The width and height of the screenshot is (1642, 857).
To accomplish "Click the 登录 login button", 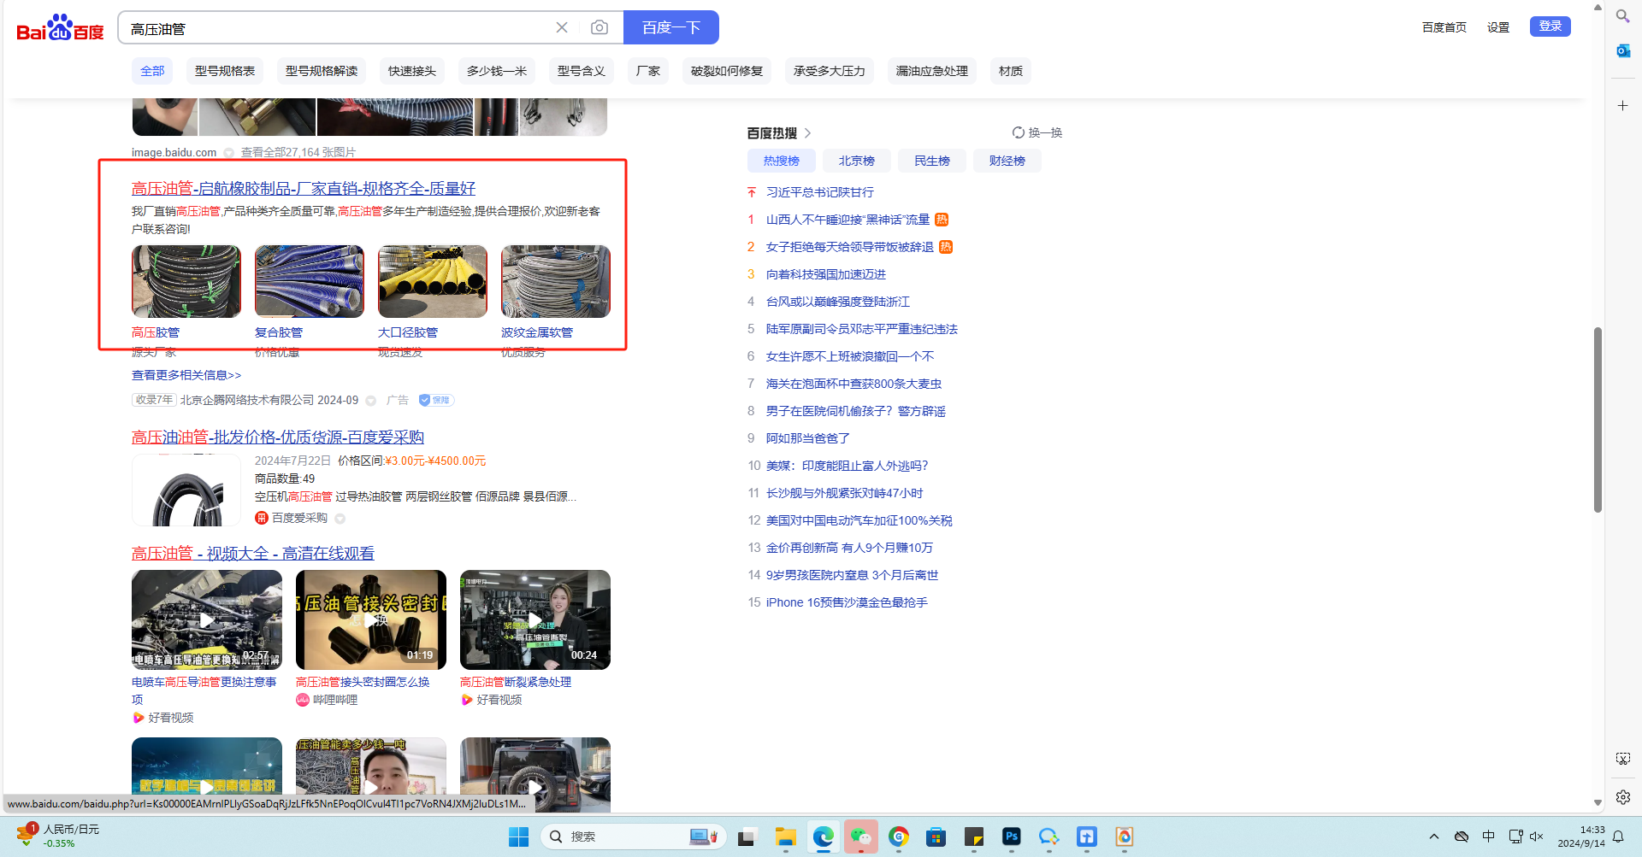I will coord(1550,26).
